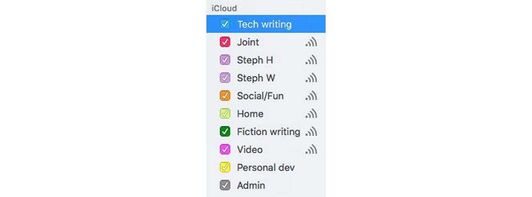Screen dimensions: 532x197
Task: Select the Personal dev calendar name
Action: point(265,167)
